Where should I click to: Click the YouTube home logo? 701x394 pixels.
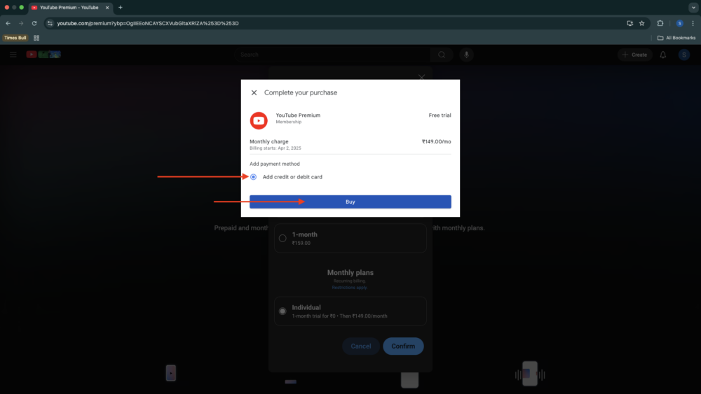point(43,55)
